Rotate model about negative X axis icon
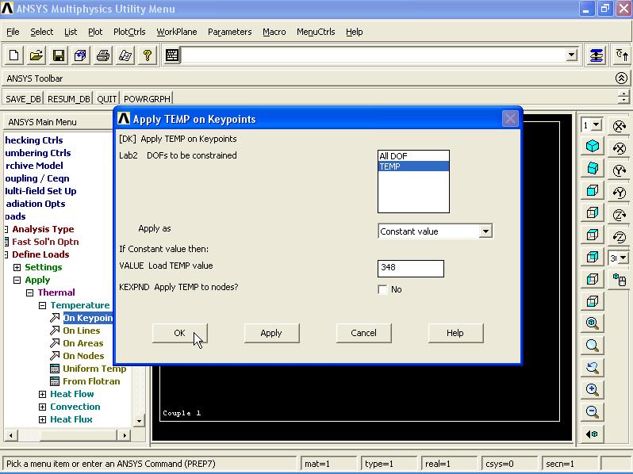The width and height of the screenshot is (633, 474). point(620,148)
